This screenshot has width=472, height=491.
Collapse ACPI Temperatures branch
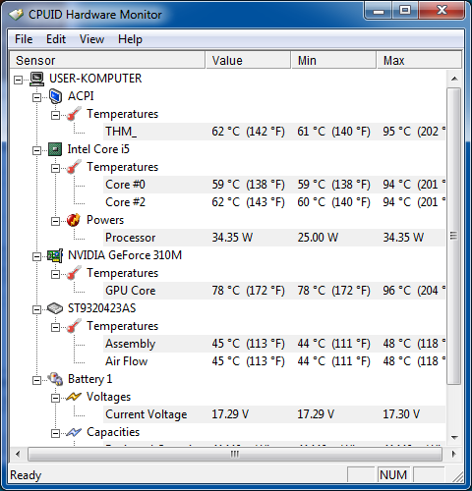coord(55,115)
